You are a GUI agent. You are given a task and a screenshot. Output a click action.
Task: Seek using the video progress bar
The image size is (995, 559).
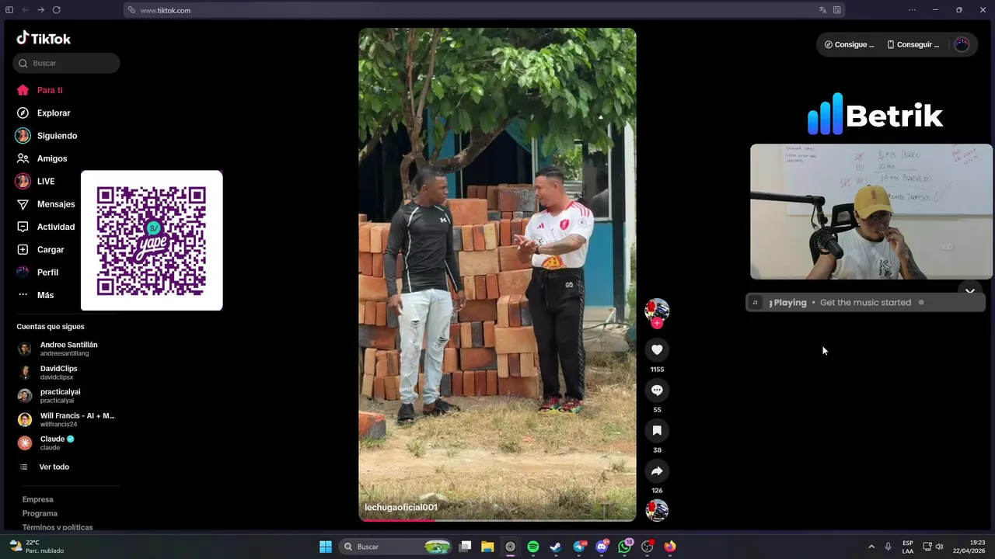point(497,519)
